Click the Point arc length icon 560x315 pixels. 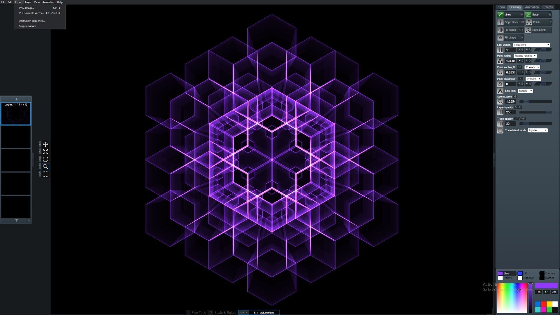(500, 72)
